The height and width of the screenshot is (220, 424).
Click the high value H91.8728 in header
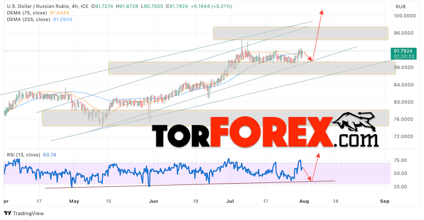click(x=127, y=6)
